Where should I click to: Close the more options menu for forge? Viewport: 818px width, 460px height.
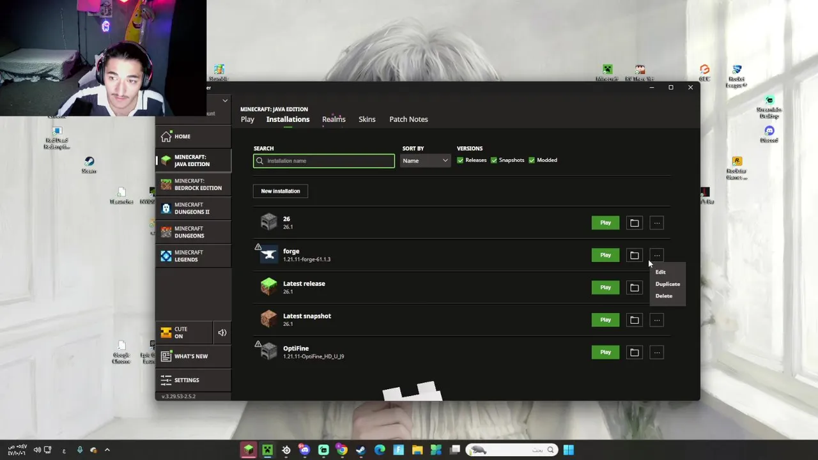coord(657,255)
